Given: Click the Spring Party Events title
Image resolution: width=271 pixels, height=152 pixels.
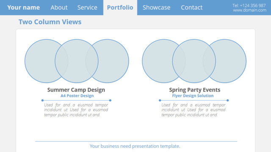Looking at the screenshot, I should click(x=195, y=90).
